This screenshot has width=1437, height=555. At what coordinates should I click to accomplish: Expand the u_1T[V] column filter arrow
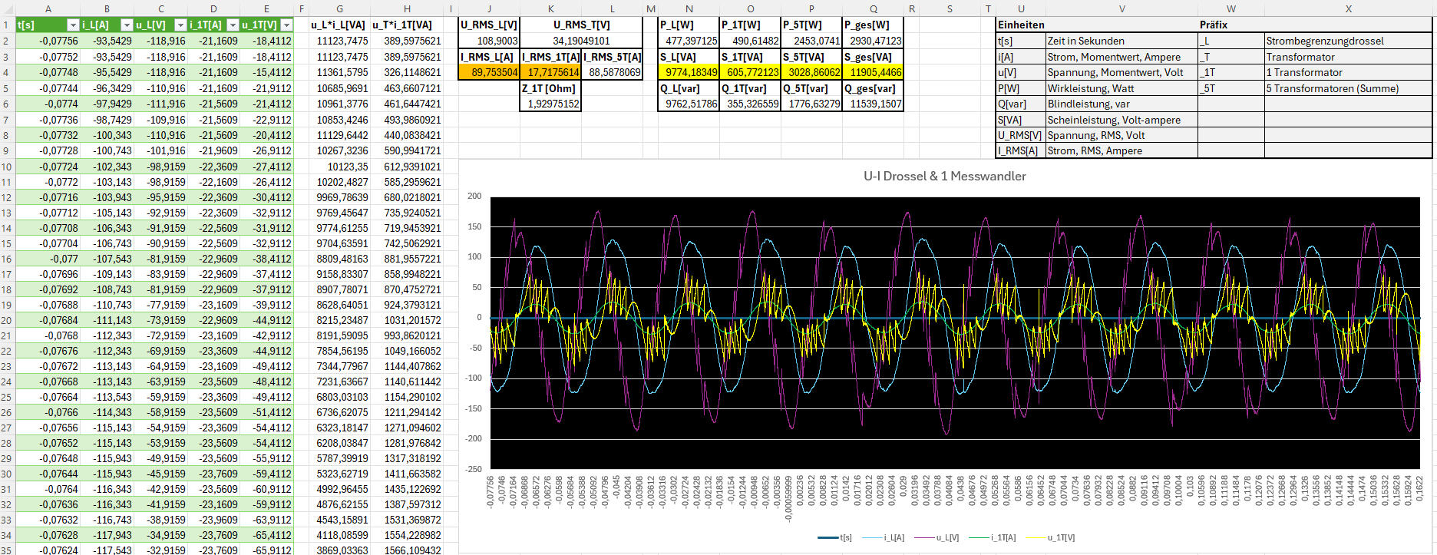[x=286, y=25]
